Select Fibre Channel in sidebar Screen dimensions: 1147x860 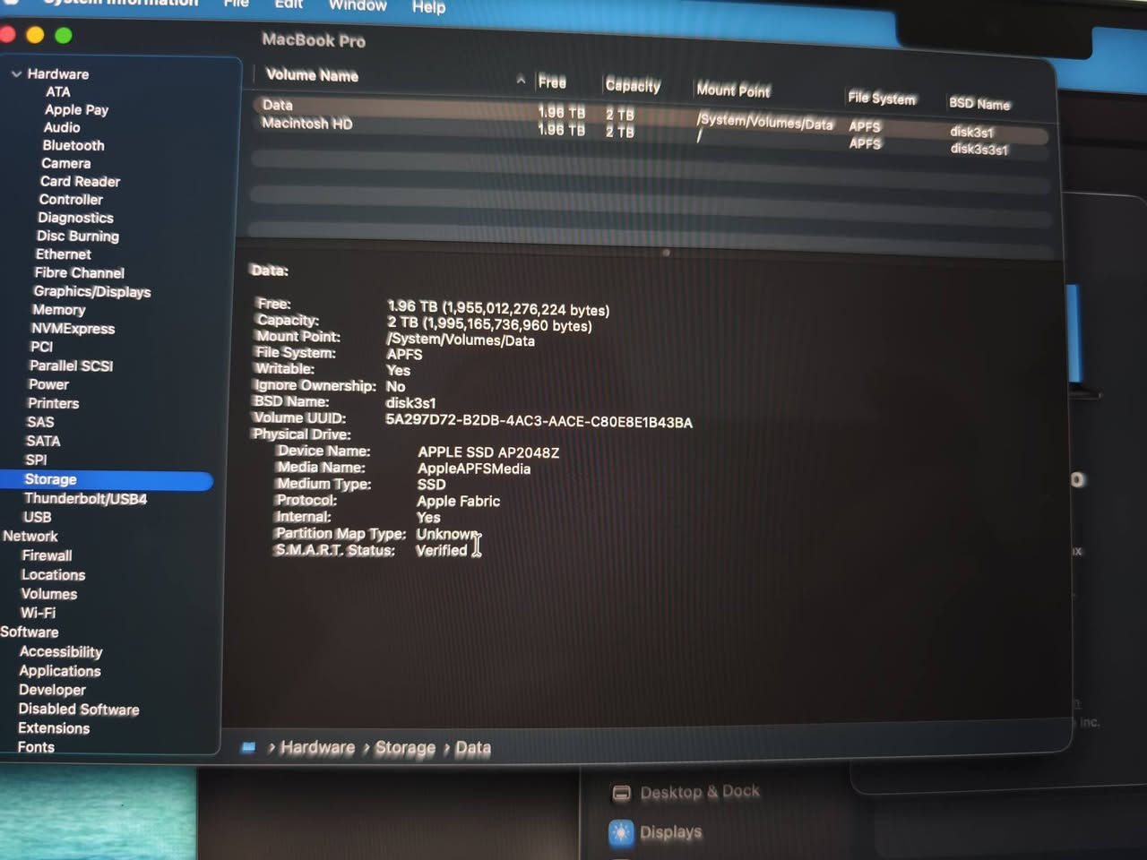(79, 272)
